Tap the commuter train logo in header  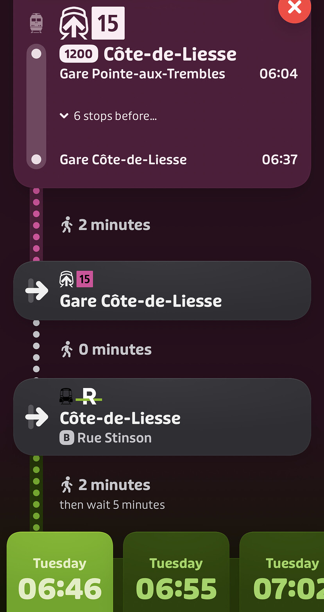(74, 23)
